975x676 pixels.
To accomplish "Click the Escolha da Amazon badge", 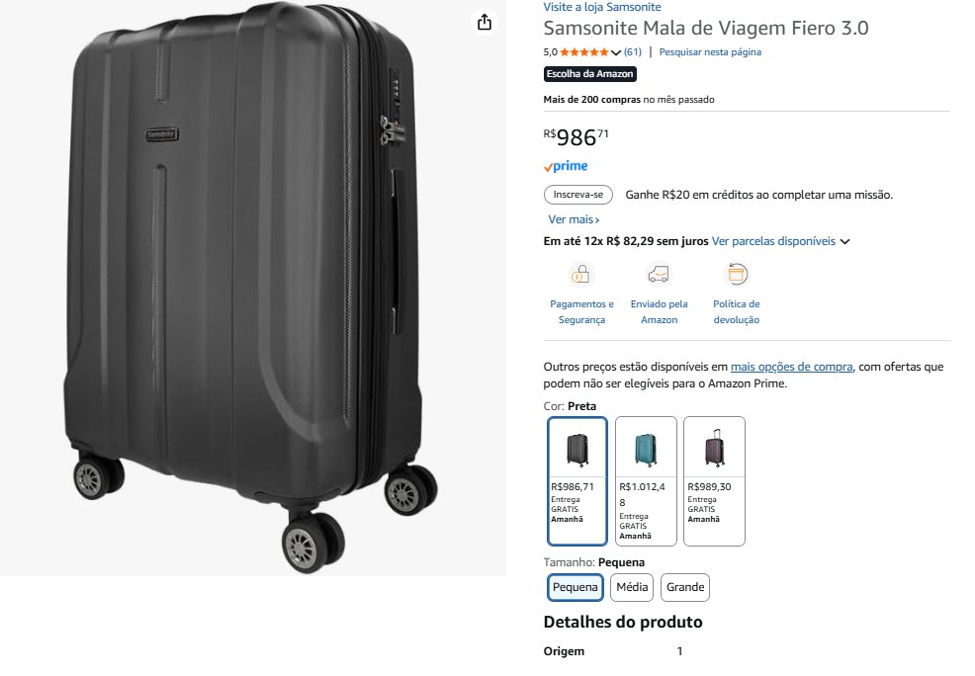I will tap(590, 74).
